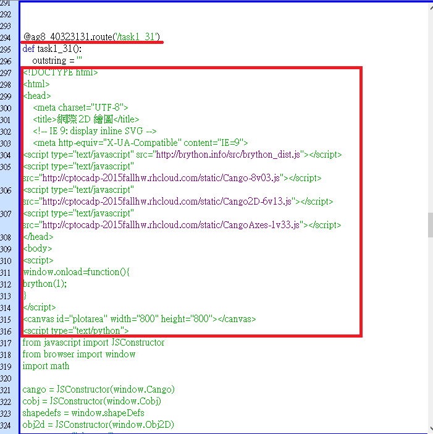Click 'obj2d = JSConstructor(window.Obj2D)' line

pos(98,425)
